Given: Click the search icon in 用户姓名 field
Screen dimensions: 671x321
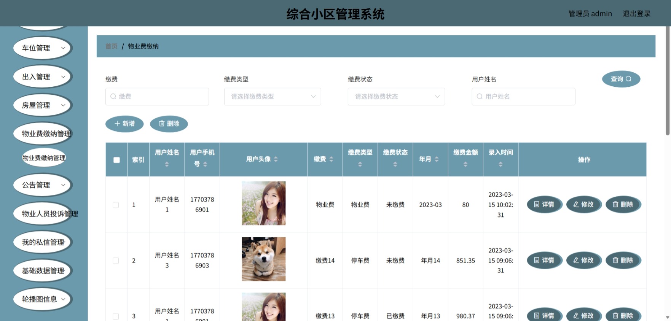Looking at the screenshot, I should pos(480,97).
